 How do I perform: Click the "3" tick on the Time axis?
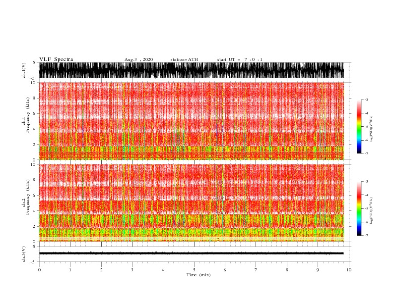pos(132,270)
